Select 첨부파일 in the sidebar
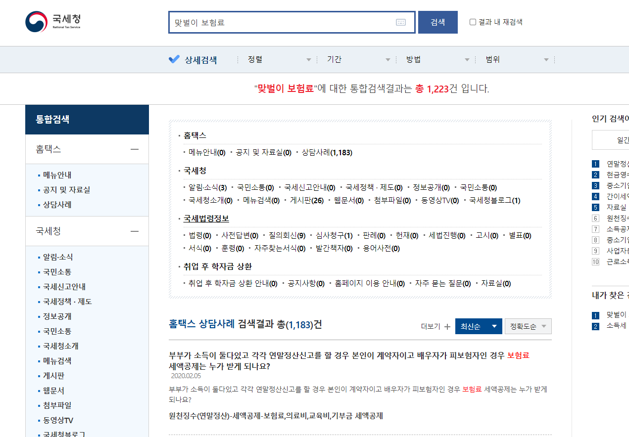The height and width of the screenshot is (437, 629). [x=57, y=405]
